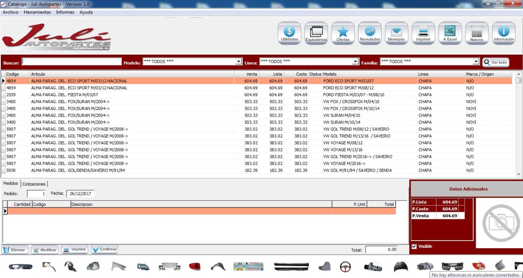The image size is (523, 278).
Task: Select the black wheel-arch liner part picture
Action: click(70, 267)
